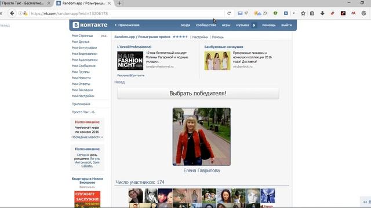The image size is (371, 208).
Task: Open Мои Видеозаписи in sidebar
Action: [85, 54]
